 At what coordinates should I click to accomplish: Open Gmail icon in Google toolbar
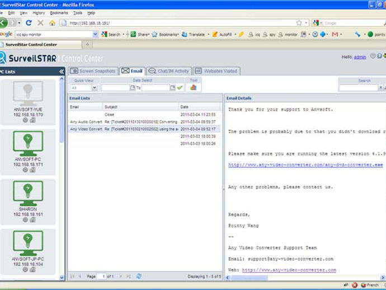point(335,35)
